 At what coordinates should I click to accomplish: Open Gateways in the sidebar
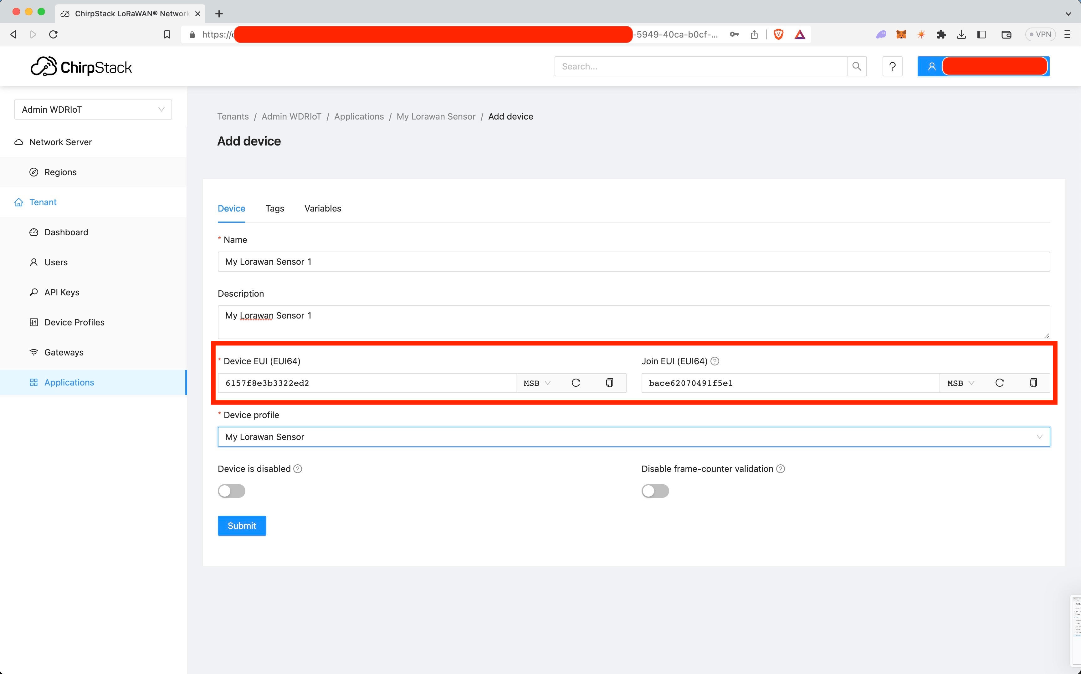coord(64,352)
